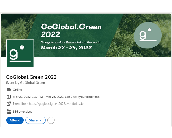Open the three-dot more options menu
172x138 pixels.
pyautogui.click(x=51, y=120)
